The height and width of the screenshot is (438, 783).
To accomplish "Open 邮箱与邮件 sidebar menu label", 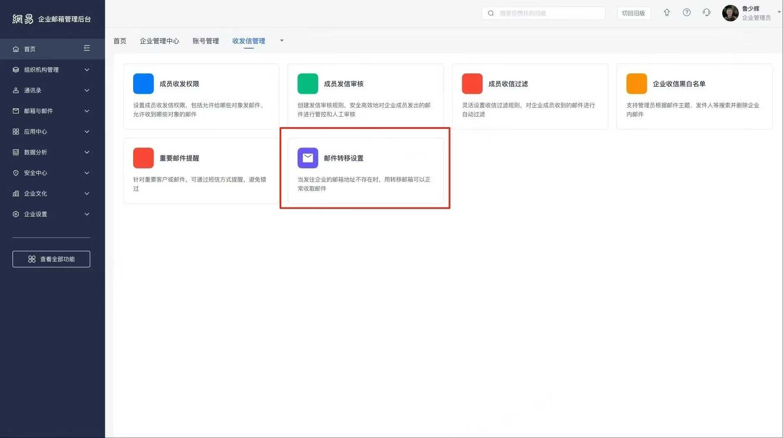I will 38,111.
